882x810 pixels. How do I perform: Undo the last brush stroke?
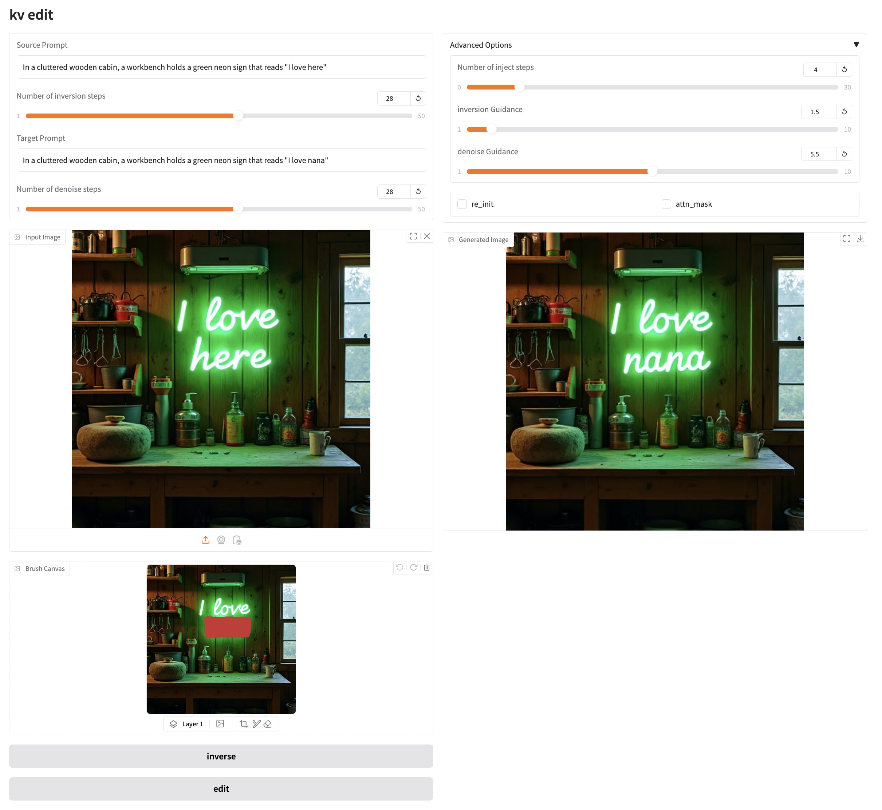[399, 568]
